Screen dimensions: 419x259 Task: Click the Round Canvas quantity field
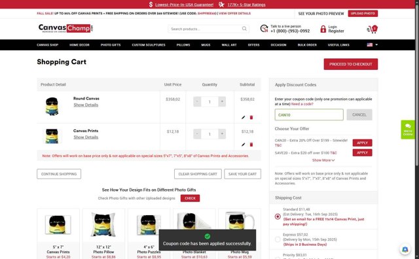click(209, 102)
